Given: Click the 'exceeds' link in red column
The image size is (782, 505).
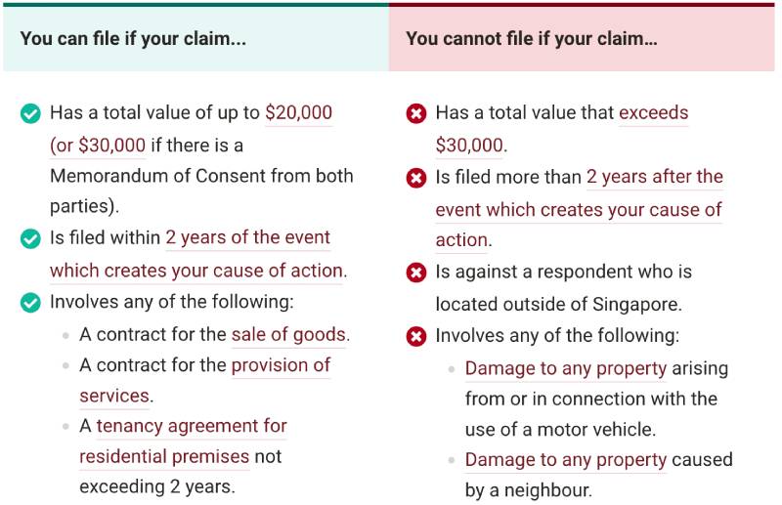Looking at the screenshot, I should 653,113.
